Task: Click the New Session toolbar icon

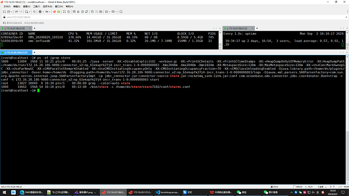Action: point(4,12)
